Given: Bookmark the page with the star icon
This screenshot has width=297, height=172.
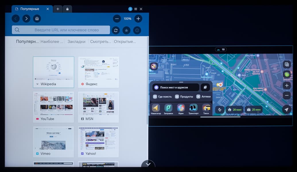Looking at the screenshot, I should pos(126,30).
